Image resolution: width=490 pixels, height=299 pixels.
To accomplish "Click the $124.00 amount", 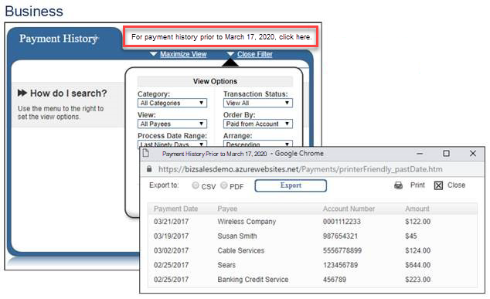I will tap(418, 250).
